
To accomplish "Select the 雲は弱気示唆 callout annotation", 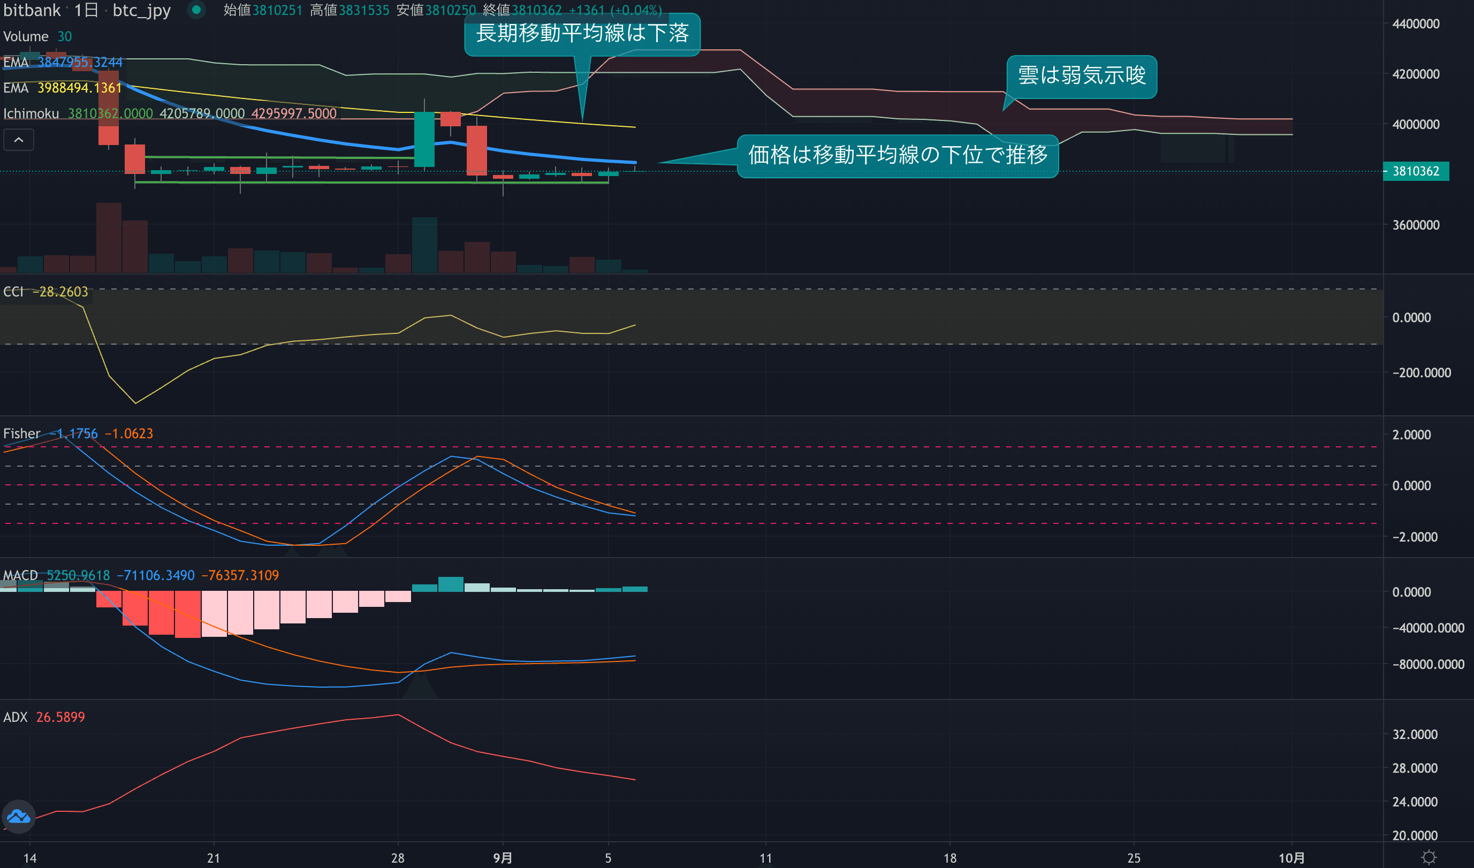I will coord(1081,76).
